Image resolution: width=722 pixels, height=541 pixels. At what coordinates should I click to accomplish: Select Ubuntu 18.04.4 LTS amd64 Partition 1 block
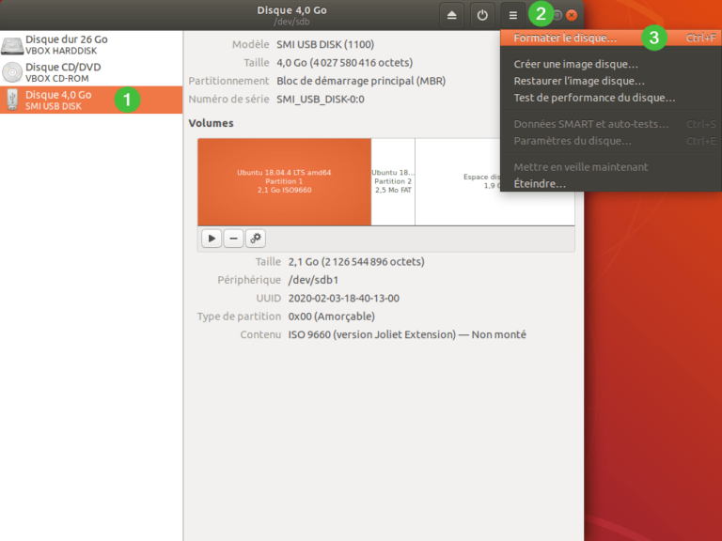(284, 181)
